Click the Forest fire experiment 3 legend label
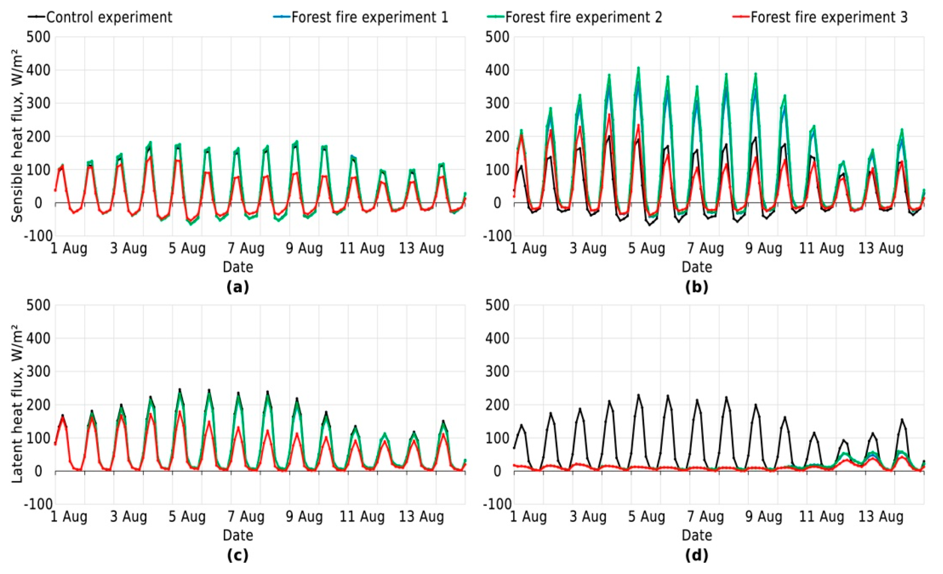This screenshot has width=943, height=574. tap(829, 17)
